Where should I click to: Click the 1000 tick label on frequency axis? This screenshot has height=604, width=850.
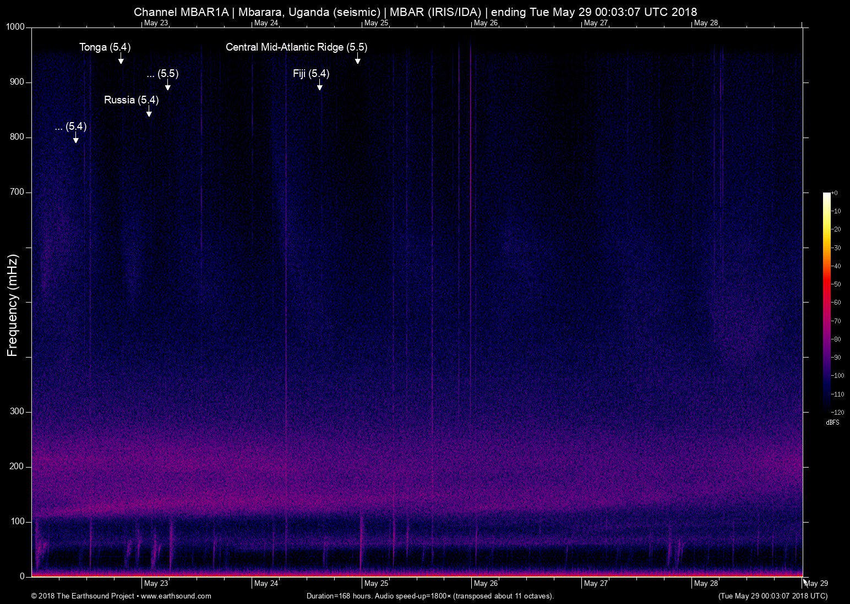pyautogui.click(x=15, y=27)
